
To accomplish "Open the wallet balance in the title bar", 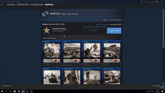I will coord(146,2).
